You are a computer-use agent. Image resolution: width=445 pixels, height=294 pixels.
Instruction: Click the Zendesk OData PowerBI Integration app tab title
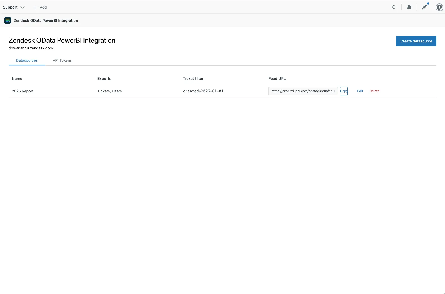click(46, 21)
